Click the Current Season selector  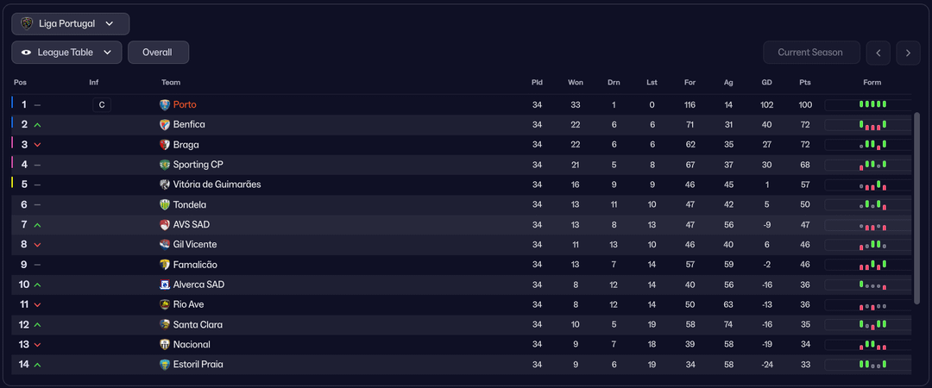click(810, 53)
